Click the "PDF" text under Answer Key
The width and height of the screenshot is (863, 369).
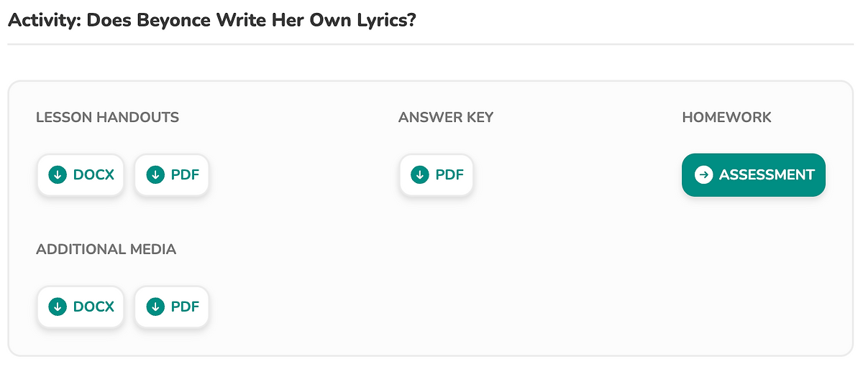[449, 174]
